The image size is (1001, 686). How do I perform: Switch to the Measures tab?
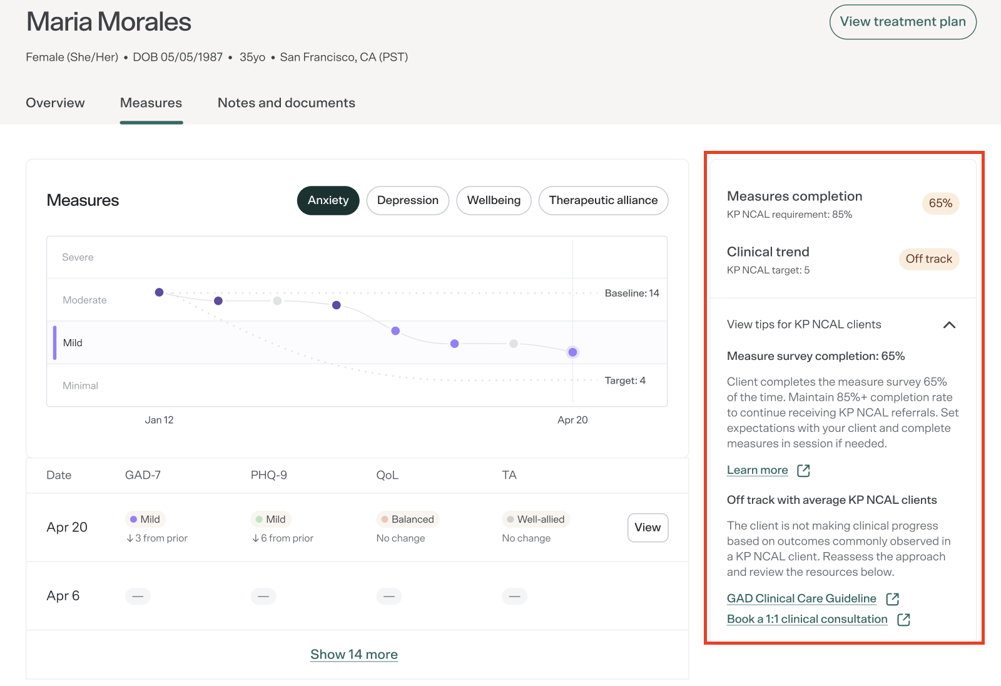click(x=151, y=103)
